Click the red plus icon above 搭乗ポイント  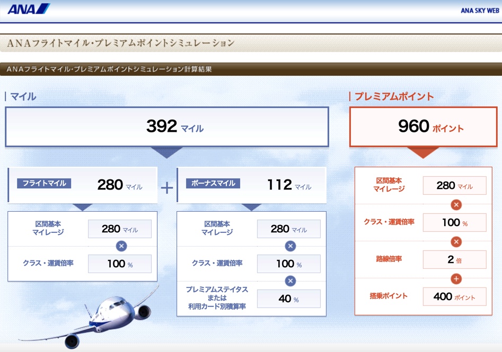pyautogui.click(x=456, y=279)
